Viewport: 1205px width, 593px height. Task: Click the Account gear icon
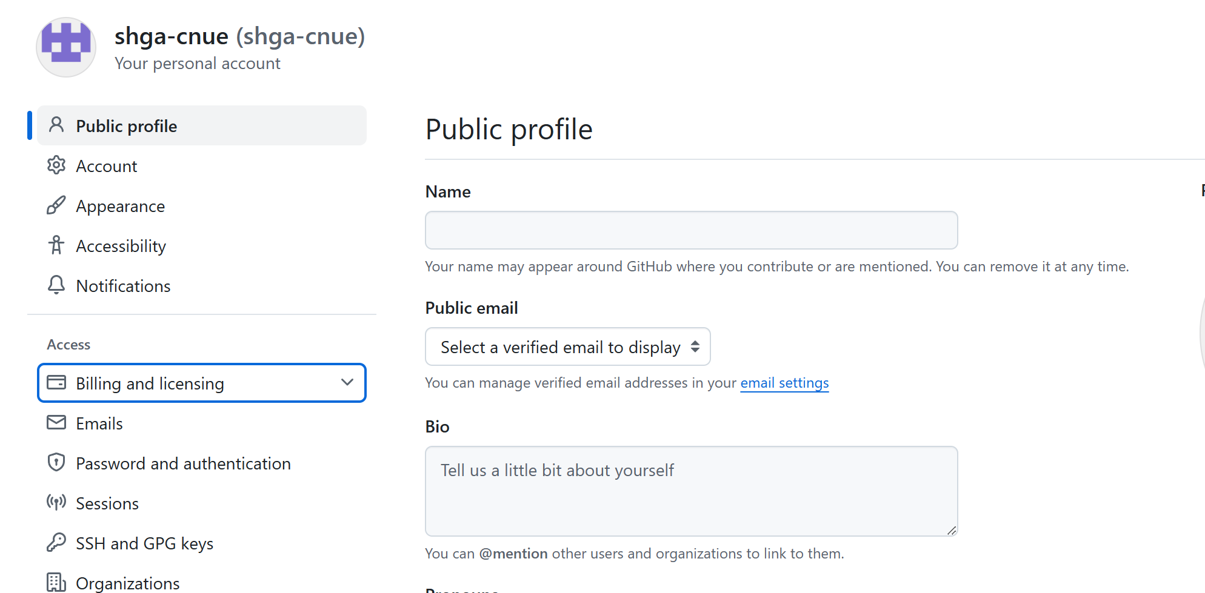tap(56, 165)
